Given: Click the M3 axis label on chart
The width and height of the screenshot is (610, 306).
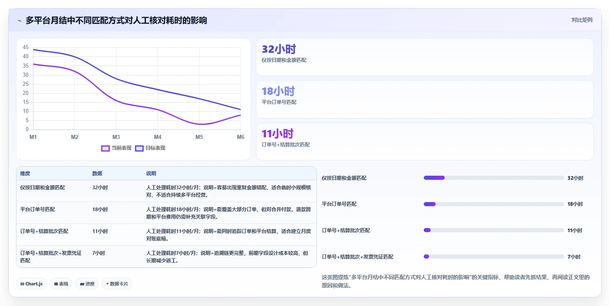Looking at the screenshot, I should click(116, 137).
